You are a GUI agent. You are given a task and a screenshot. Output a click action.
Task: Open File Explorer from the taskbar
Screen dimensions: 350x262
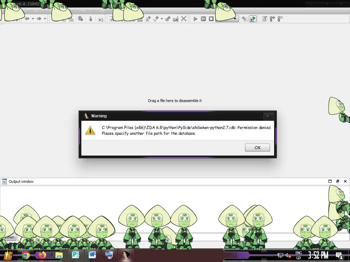pyautogui.click(x=59, y=255)
